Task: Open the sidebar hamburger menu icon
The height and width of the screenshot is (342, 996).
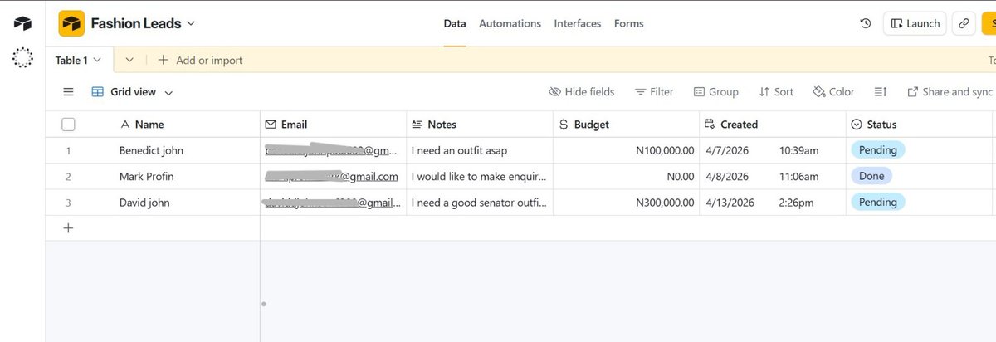Action: [x=69, y=92]
